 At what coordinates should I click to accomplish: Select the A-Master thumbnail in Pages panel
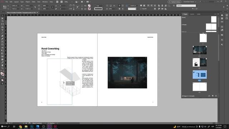tap(211, 27)
